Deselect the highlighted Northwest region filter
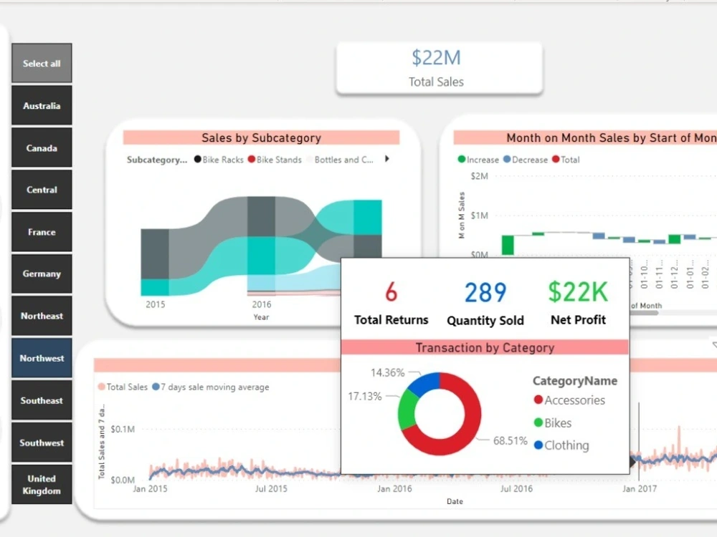This screenshot has width=717, height=537. (x=42, y=358)
